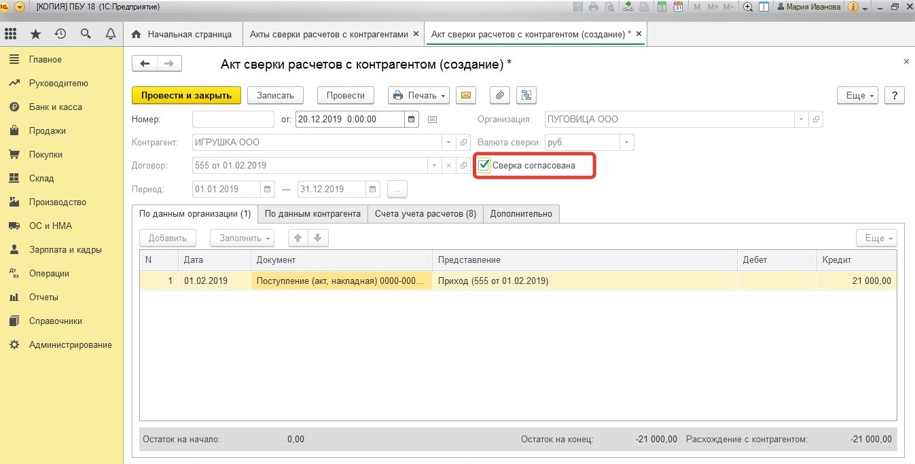
Task: Click Провести и закрыть button
Action: pos(186,96)
